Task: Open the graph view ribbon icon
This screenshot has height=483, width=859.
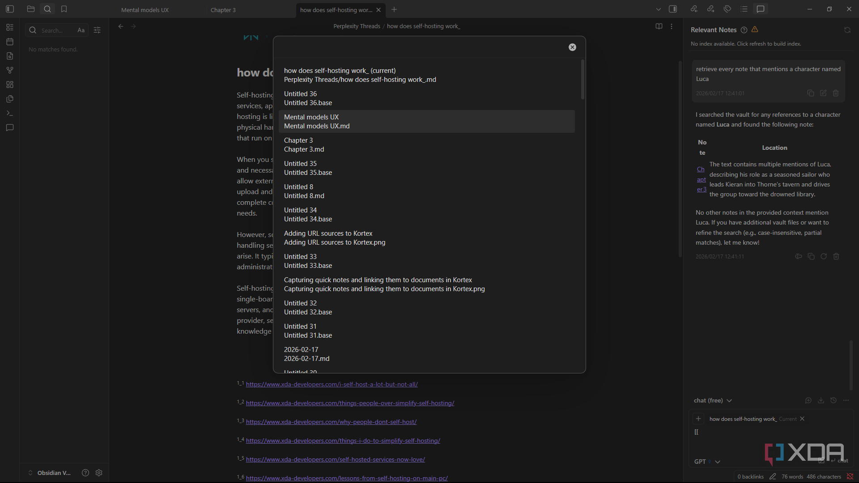Action: [x=10, y=70]
